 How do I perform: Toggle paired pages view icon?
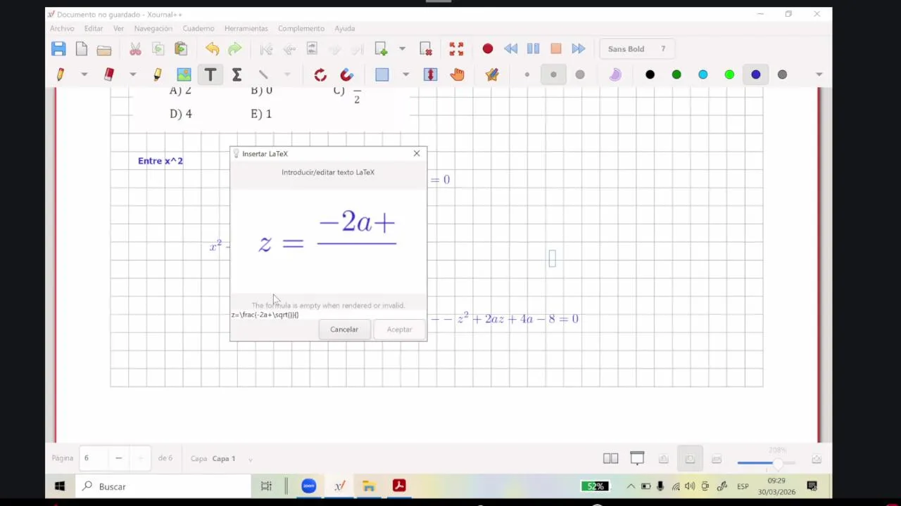[x=610, y=459]
